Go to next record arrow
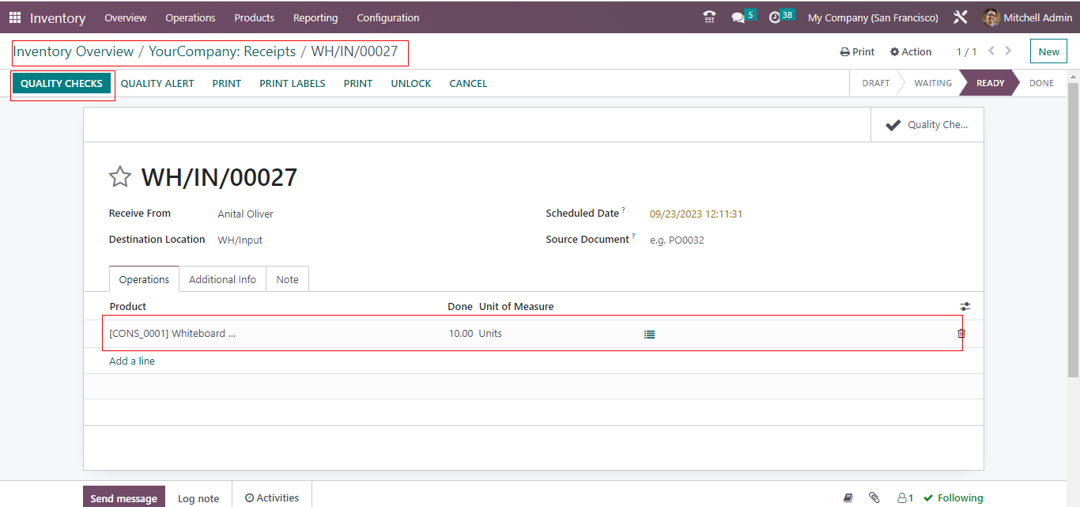This screenshot has width=1080, height=507. (1008, 51)
